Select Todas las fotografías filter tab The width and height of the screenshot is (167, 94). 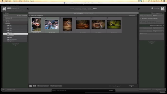(78, 13)
